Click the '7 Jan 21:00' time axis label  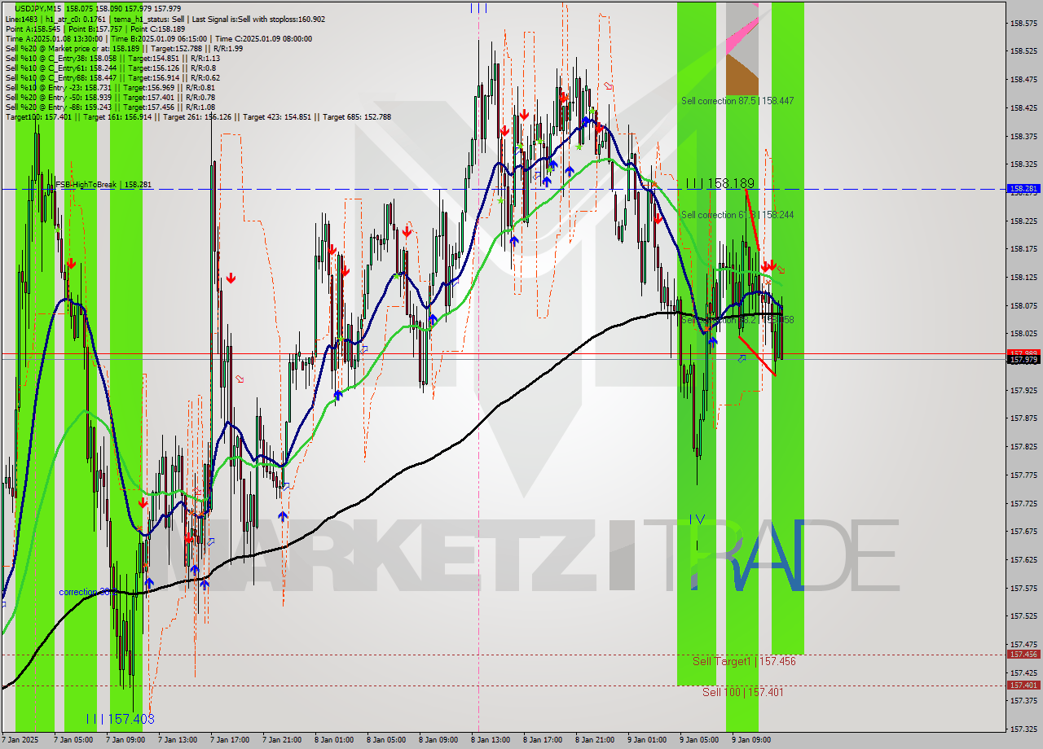282,740
